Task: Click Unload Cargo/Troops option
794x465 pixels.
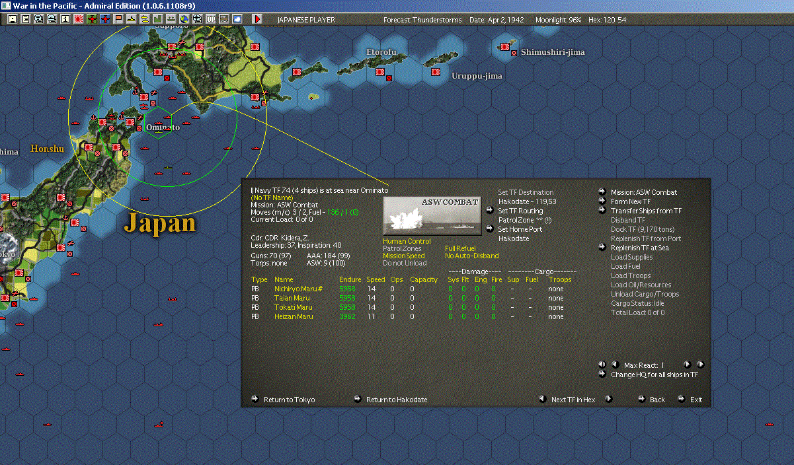Action: click(645, 294)
